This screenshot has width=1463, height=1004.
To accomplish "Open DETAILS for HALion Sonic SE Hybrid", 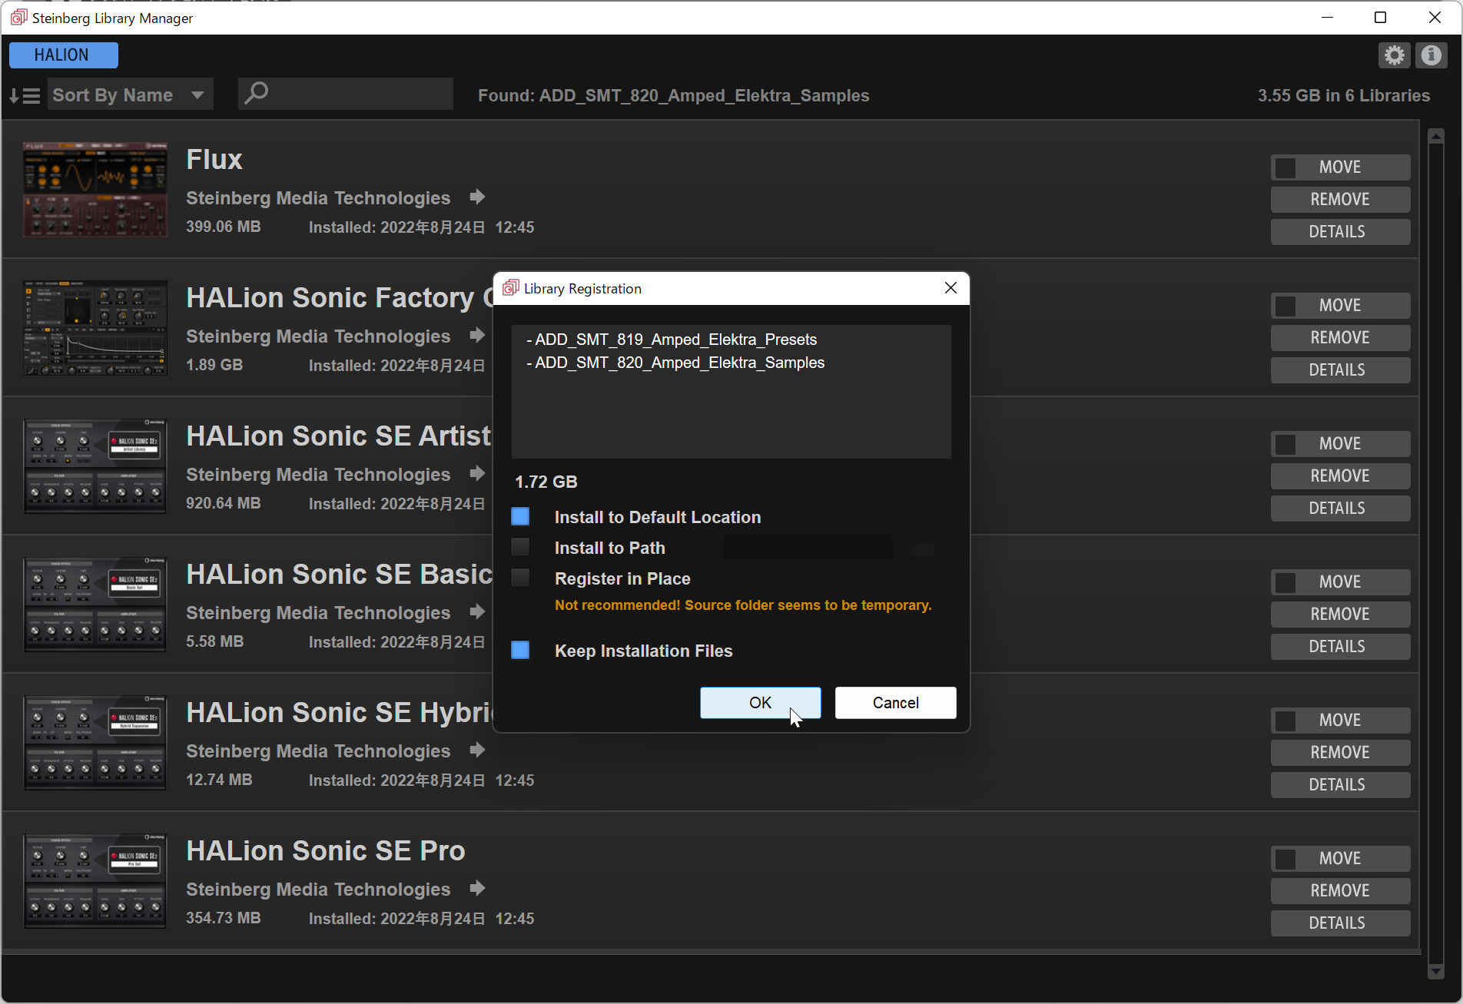I will click(1340, 785).
